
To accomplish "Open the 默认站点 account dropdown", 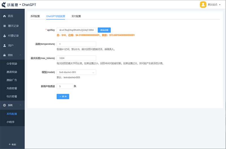I will coord(214,5).
